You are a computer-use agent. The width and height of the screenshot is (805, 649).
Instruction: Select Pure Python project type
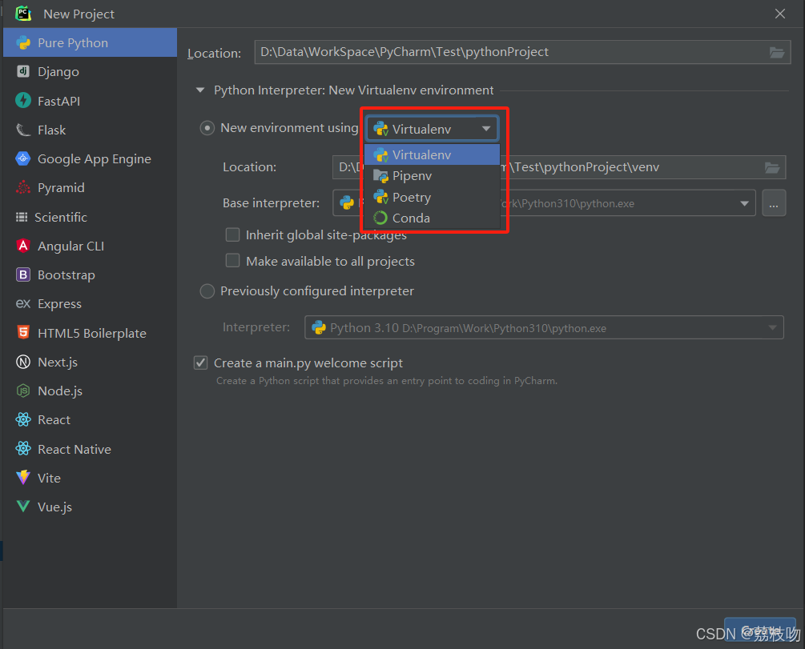click(x=90, y=42)
